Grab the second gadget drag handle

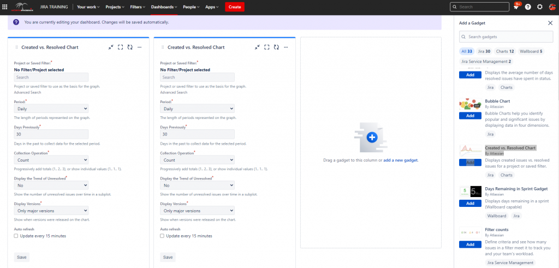pos(163,47)
